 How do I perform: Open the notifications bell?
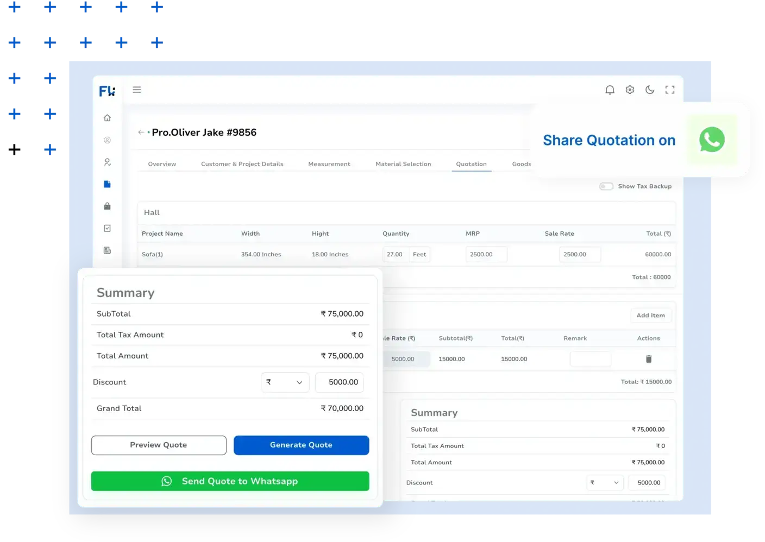tap(610, 90)
